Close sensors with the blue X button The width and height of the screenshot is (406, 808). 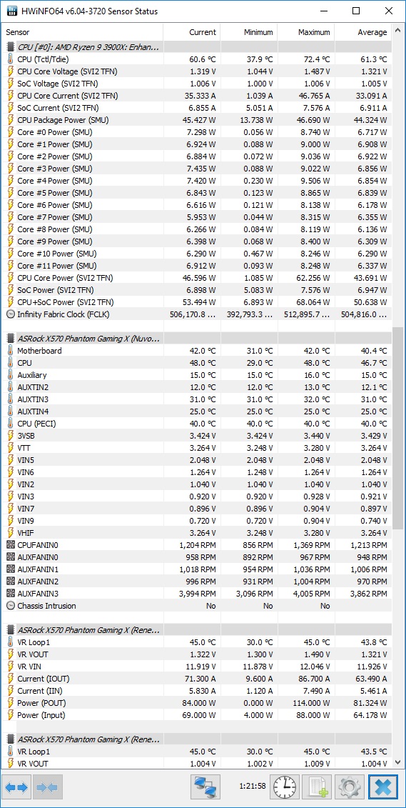coord(383,787)
